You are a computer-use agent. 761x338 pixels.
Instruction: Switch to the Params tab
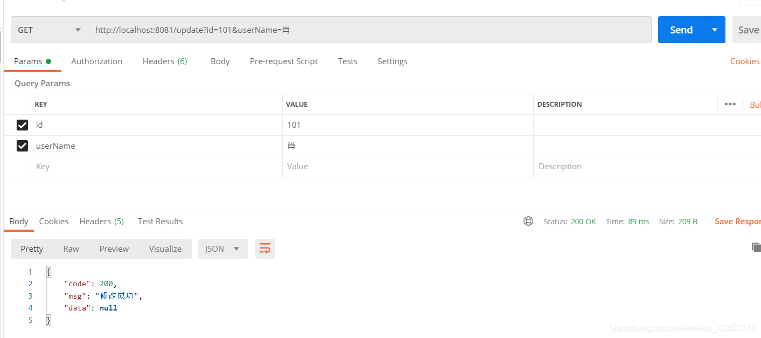click(32, 61)
